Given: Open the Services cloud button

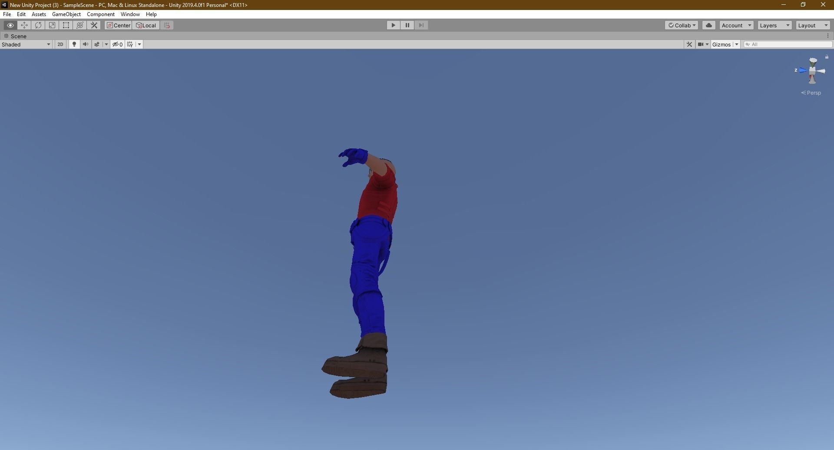Looking at the screenshot, I should point(709,25).
